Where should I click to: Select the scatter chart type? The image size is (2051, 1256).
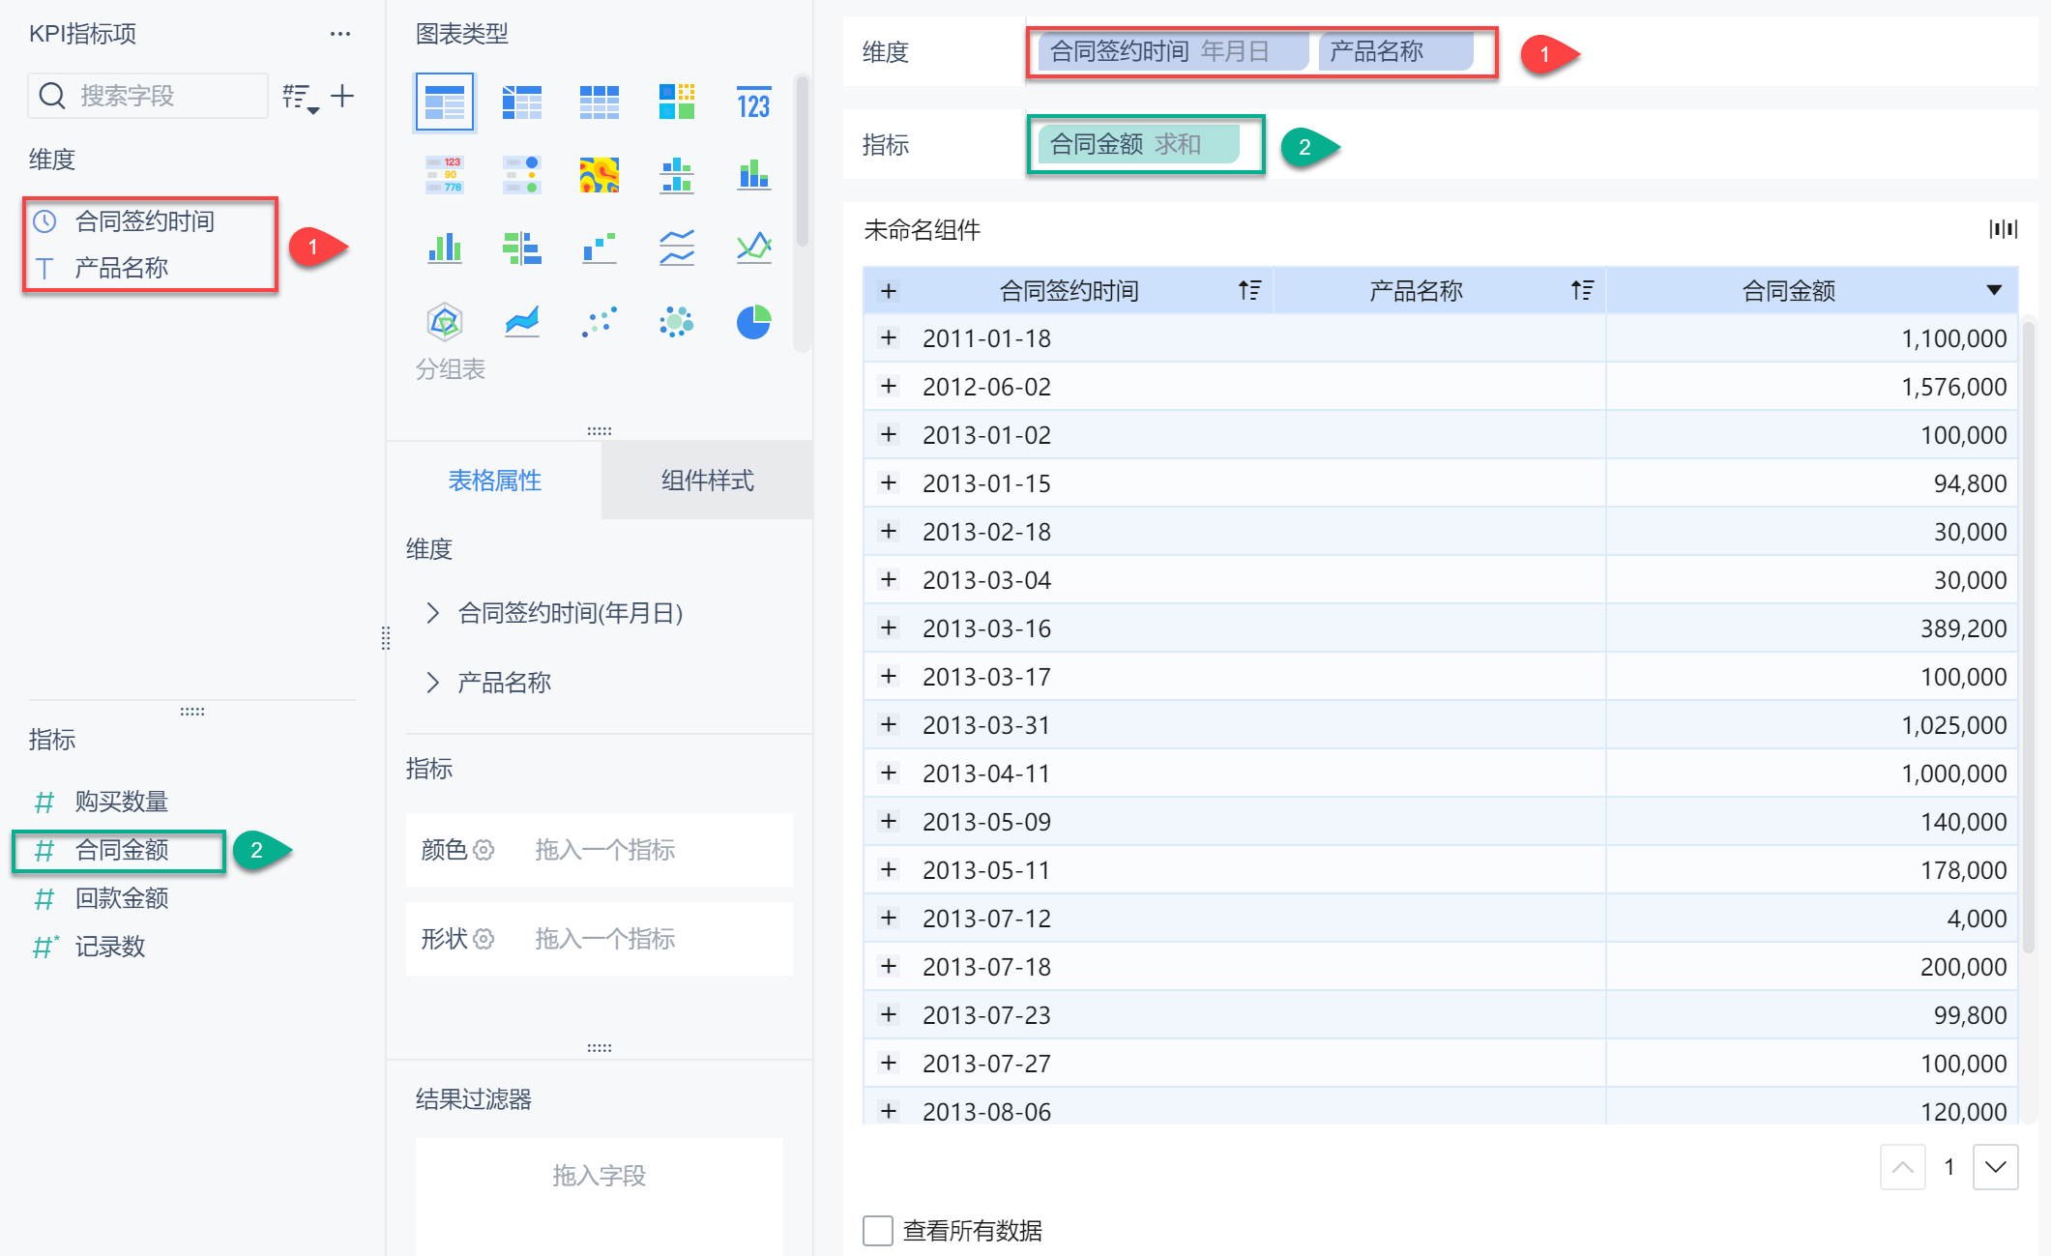click(x=600, y=321)
